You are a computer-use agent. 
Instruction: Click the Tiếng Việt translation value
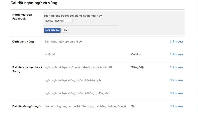pos(138,67)
